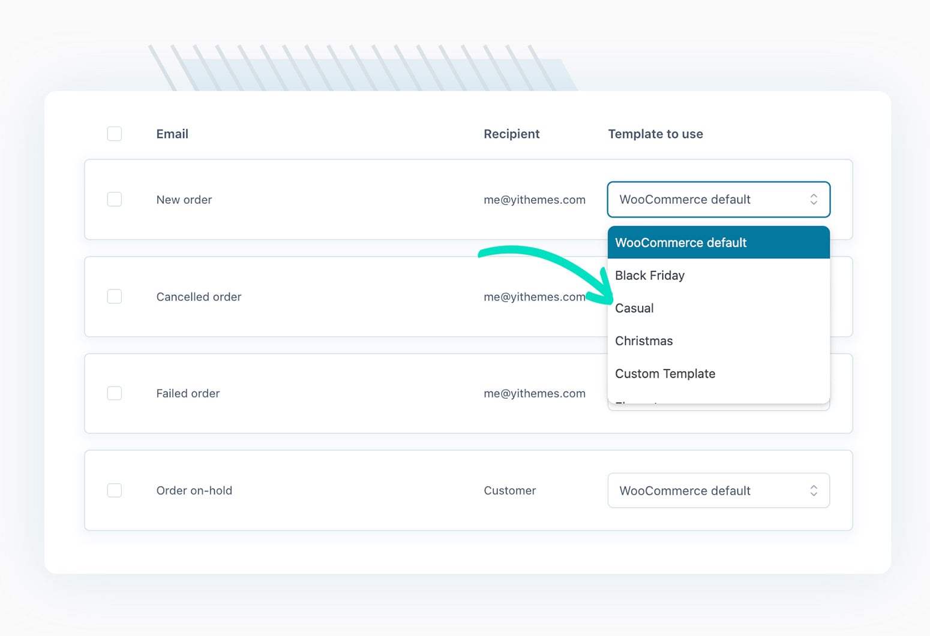Toggle the select-all checkbox in the header

[x=114, y=134]
